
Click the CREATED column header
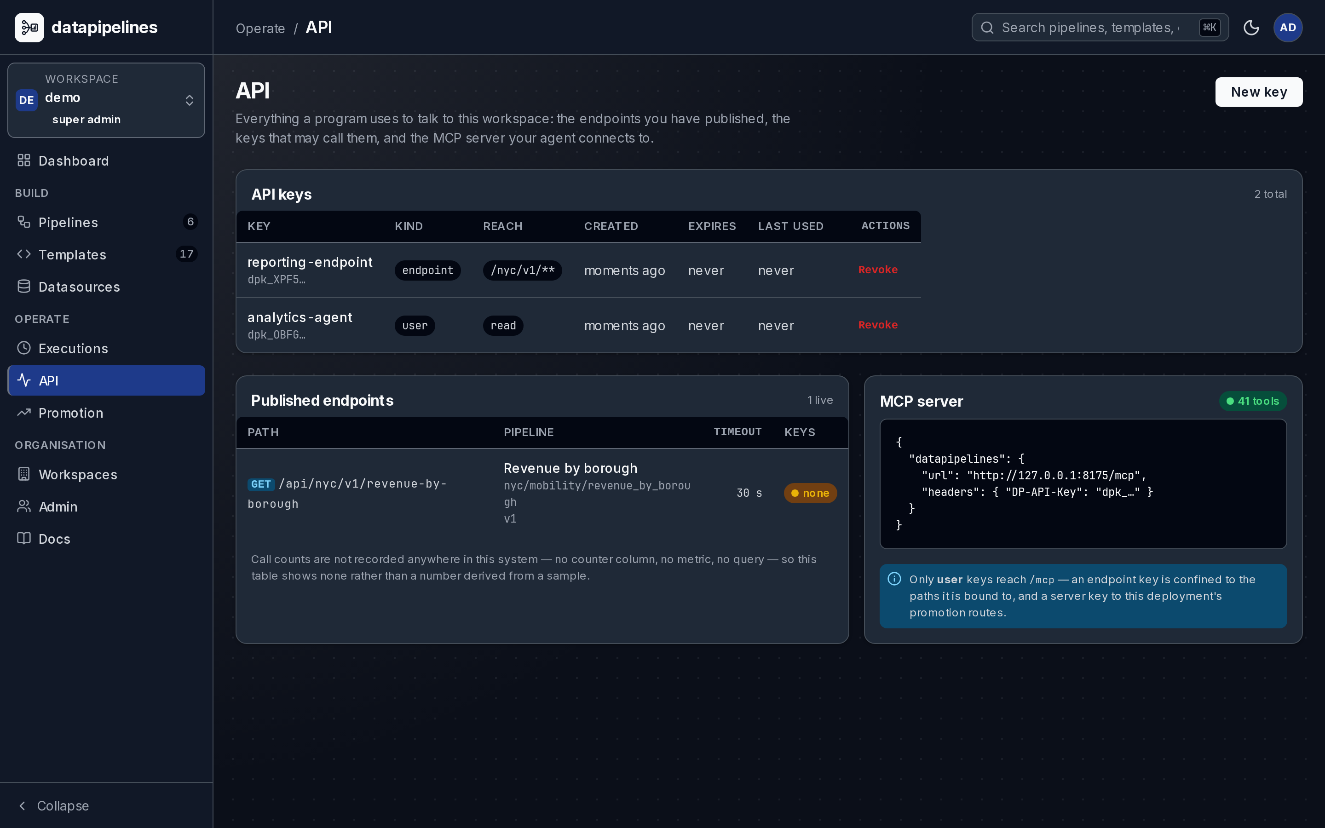[611, 226]
